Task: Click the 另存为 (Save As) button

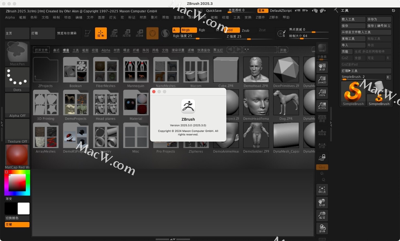Action: (379, 19)
